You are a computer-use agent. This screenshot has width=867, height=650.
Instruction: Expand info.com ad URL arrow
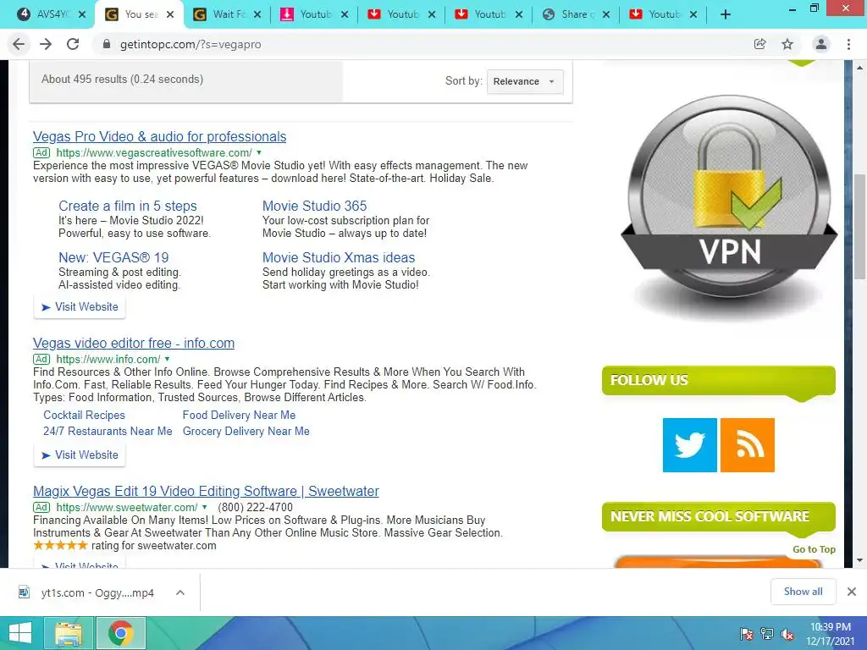point(167,359)
